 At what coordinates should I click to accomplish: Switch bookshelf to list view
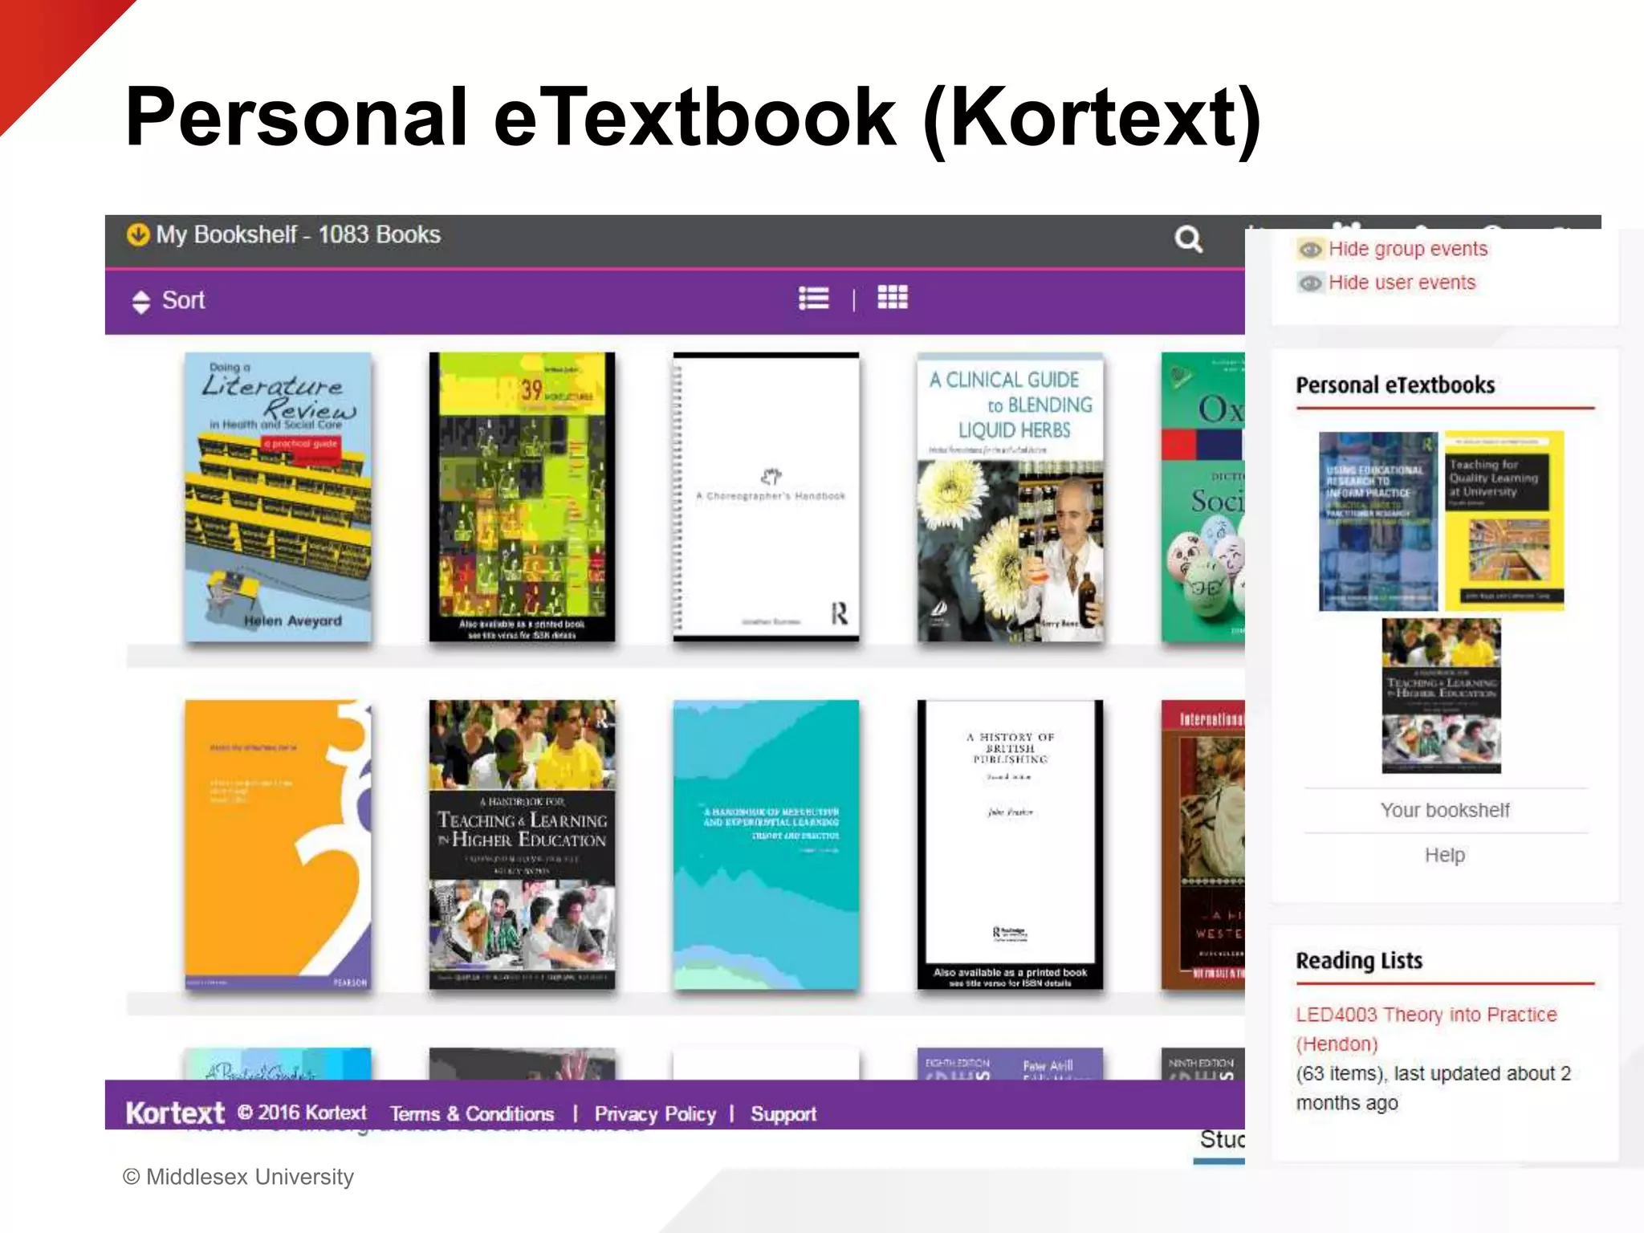click(814, 299)
